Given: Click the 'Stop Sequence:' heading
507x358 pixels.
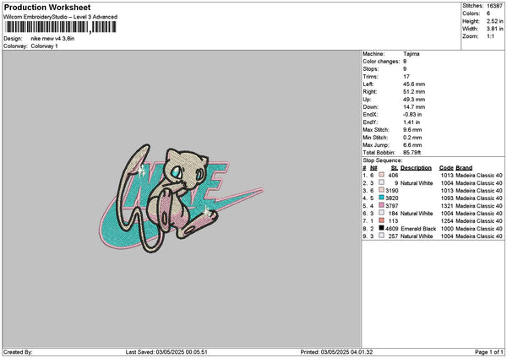Looking at the screenshot, I should 383,160.
